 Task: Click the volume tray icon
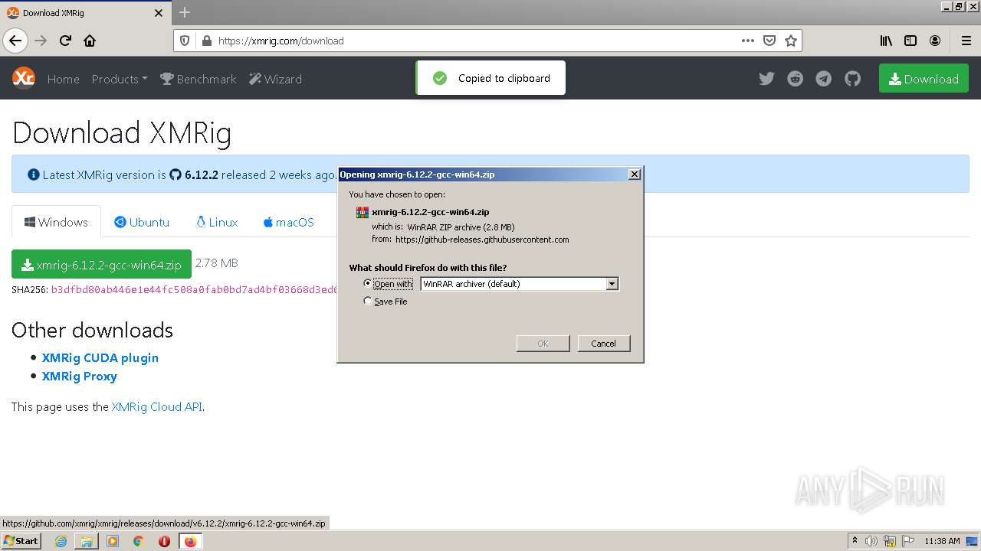pos(871,541)
